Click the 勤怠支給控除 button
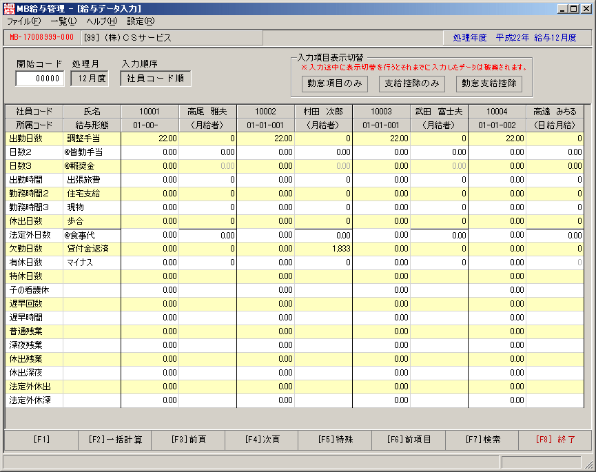 [489, 83]
